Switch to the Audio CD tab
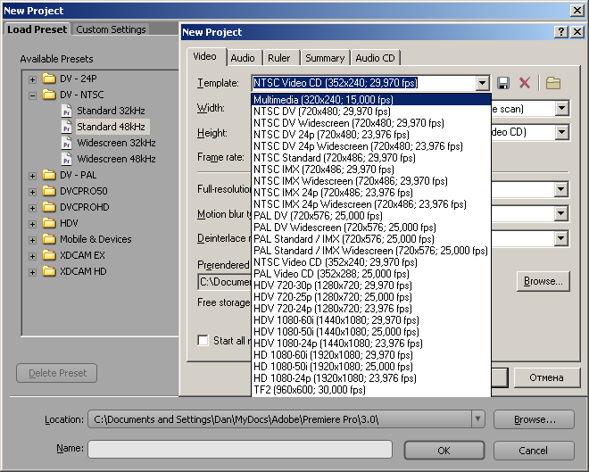This screenshot has width=589, height=472. (x=375, y=58)
